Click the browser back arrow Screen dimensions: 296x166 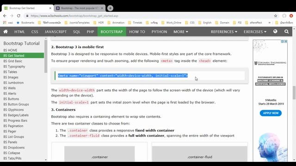(x=5, y=16)
